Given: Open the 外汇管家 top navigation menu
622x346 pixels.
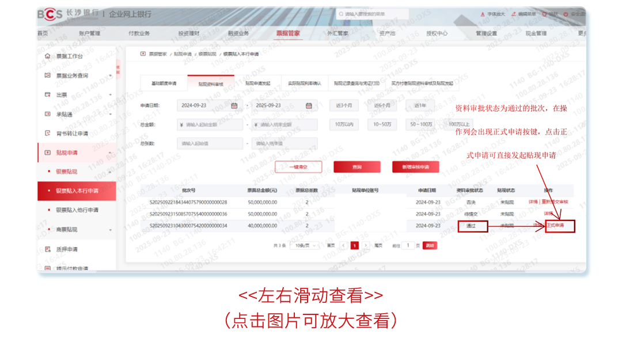Looking at the screenshot, I should (x=337, y=33).
